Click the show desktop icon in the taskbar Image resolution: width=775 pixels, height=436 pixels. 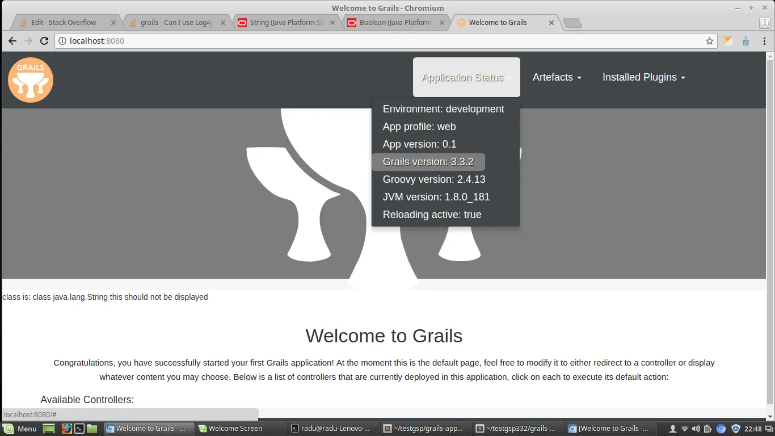[x=49, y=429]
